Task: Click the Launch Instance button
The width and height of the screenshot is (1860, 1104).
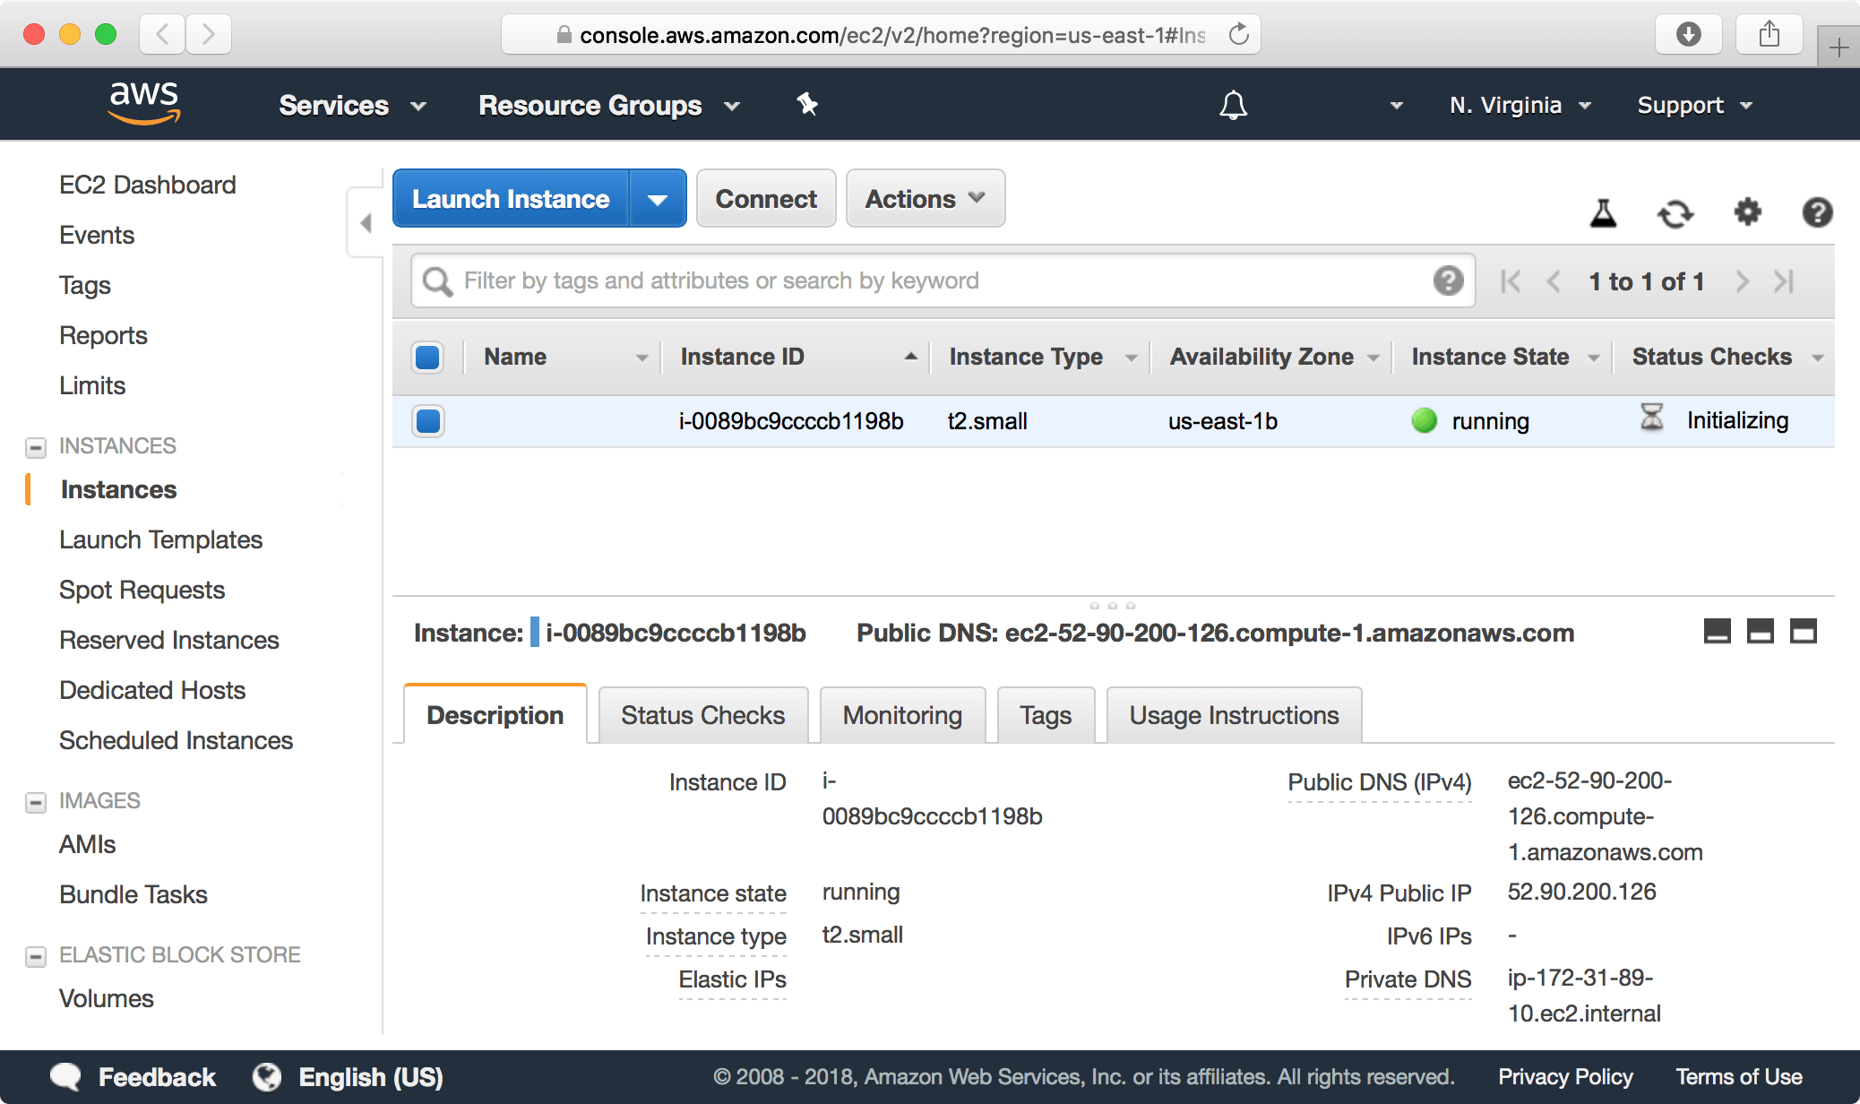Action: tap(512, 198)
